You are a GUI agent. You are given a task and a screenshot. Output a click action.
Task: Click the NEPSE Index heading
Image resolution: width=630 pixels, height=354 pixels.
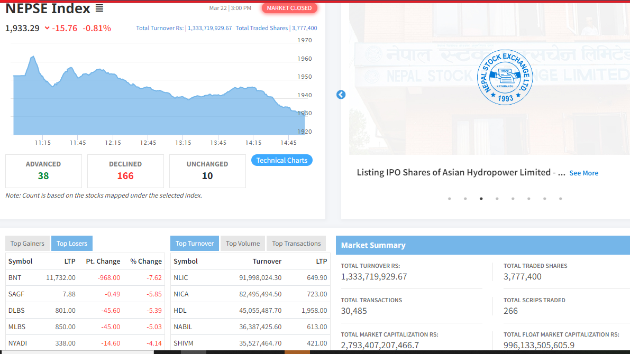(x=48, y=8)
